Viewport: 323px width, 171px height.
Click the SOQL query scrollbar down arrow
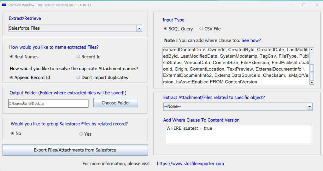[x=312, y=82]
